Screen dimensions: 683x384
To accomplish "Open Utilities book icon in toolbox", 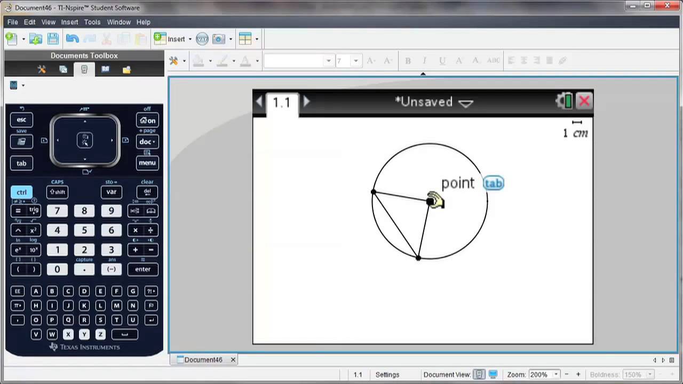I will coord(106,69).
